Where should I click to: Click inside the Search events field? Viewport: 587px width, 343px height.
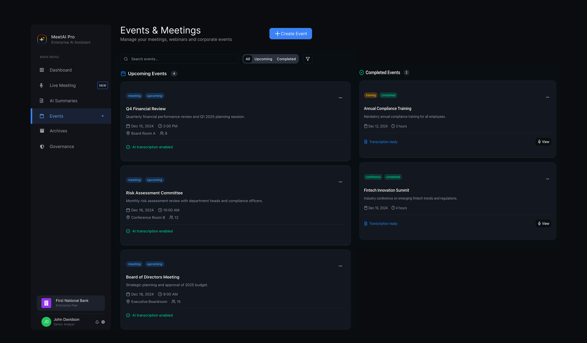[179, 59]
